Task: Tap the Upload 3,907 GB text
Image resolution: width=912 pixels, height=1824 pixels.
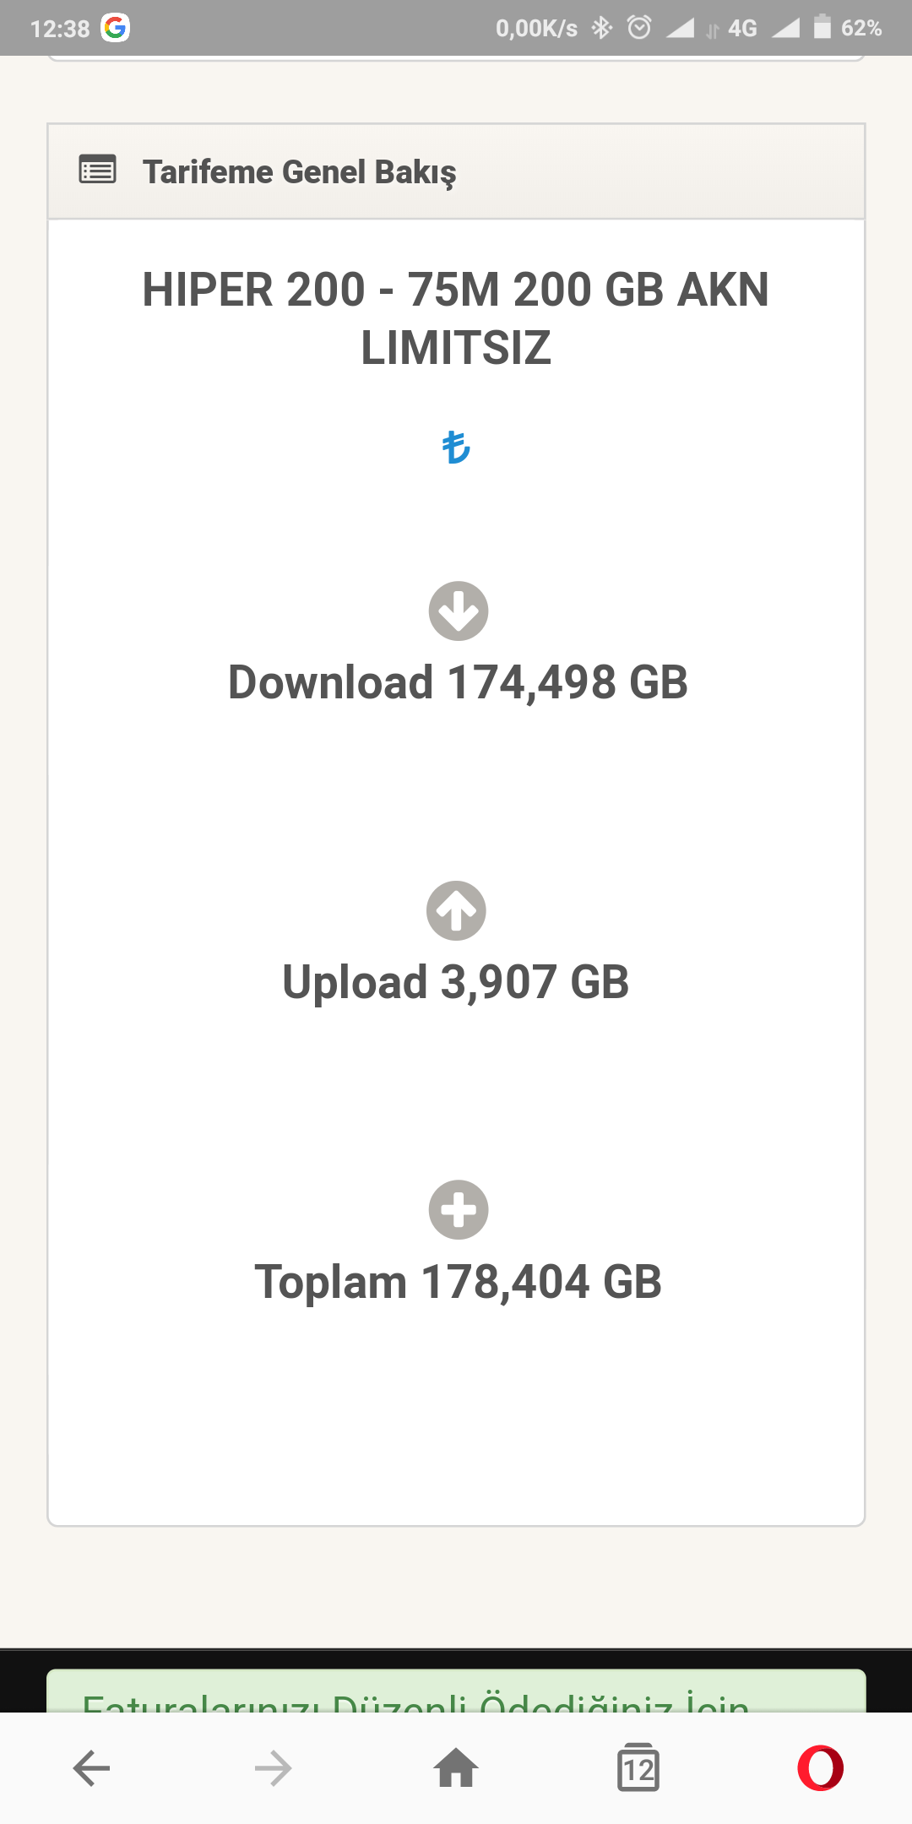Action: pos(456,982)
